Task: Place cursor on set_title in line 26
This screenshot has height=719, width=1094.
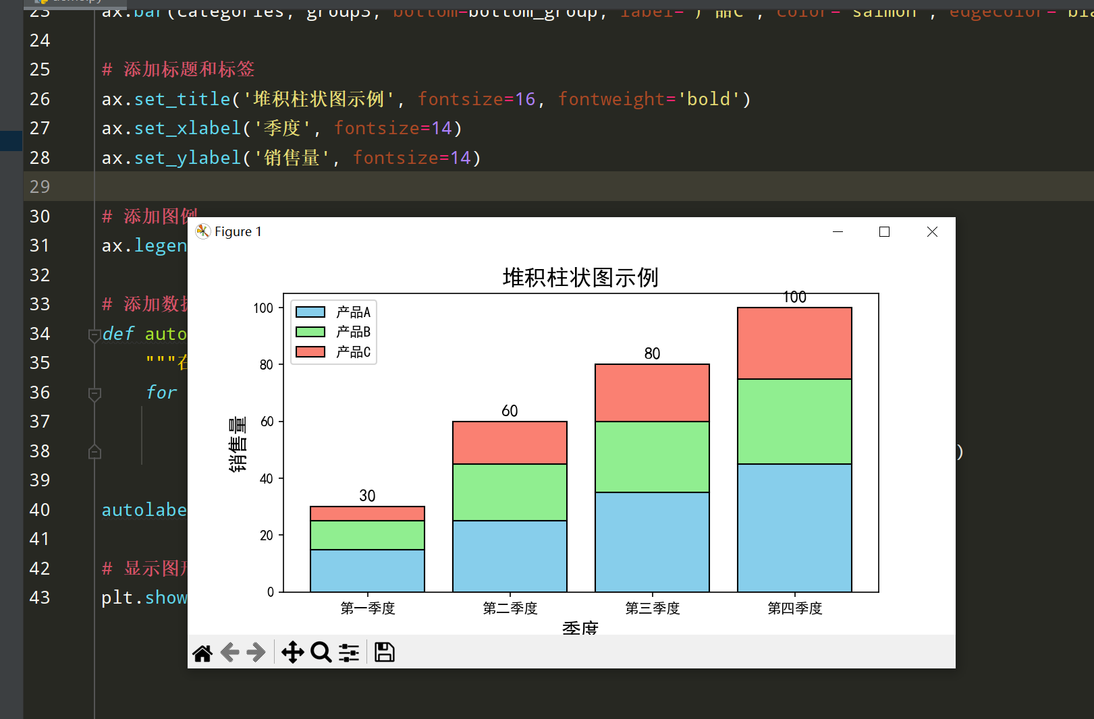Action: point(182,99)
